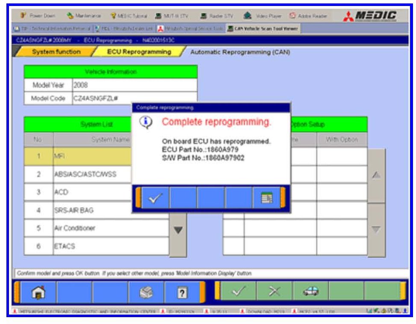Click the list icon in the dialog

(267, 198)
